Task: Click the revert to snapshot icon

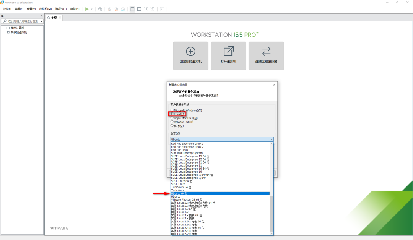Action: (116, 9)
